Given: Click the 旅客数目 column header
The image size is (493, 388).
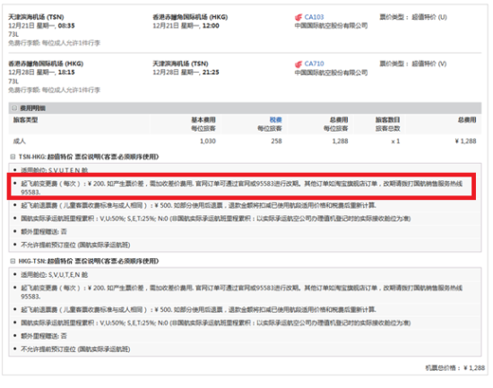Looking at the screenshot, I should 387,120.
